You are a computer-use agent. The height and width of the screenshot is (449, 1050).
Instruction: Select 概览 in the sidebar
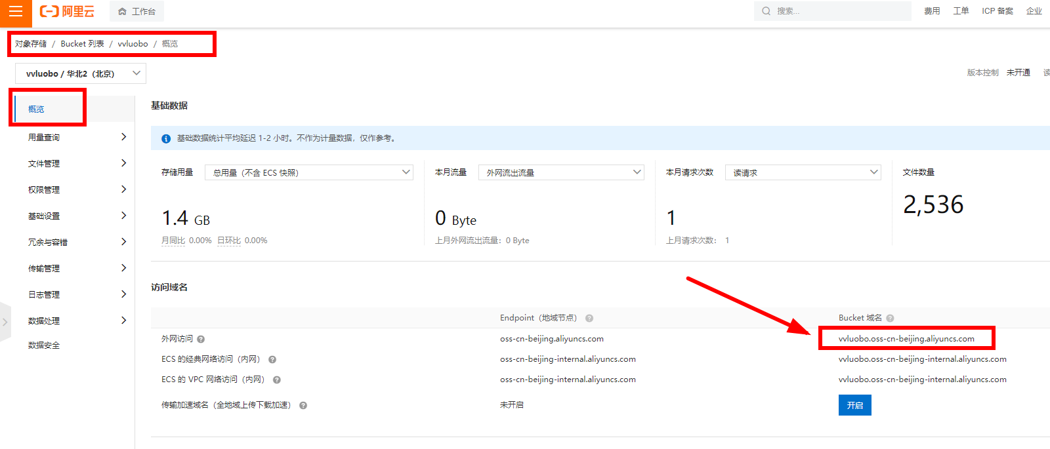click(x=37, y=109)
